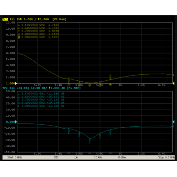
Task: Select marker row 3 reading -27.126 dB
Action: (41, 100)
